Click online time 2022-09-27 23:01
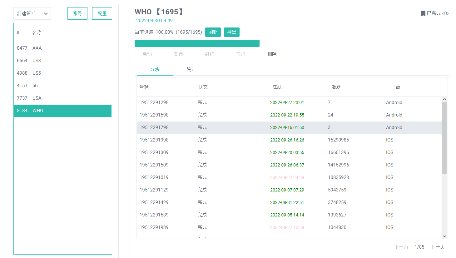The width and height of the screenshot is (456, 258). 287,102
